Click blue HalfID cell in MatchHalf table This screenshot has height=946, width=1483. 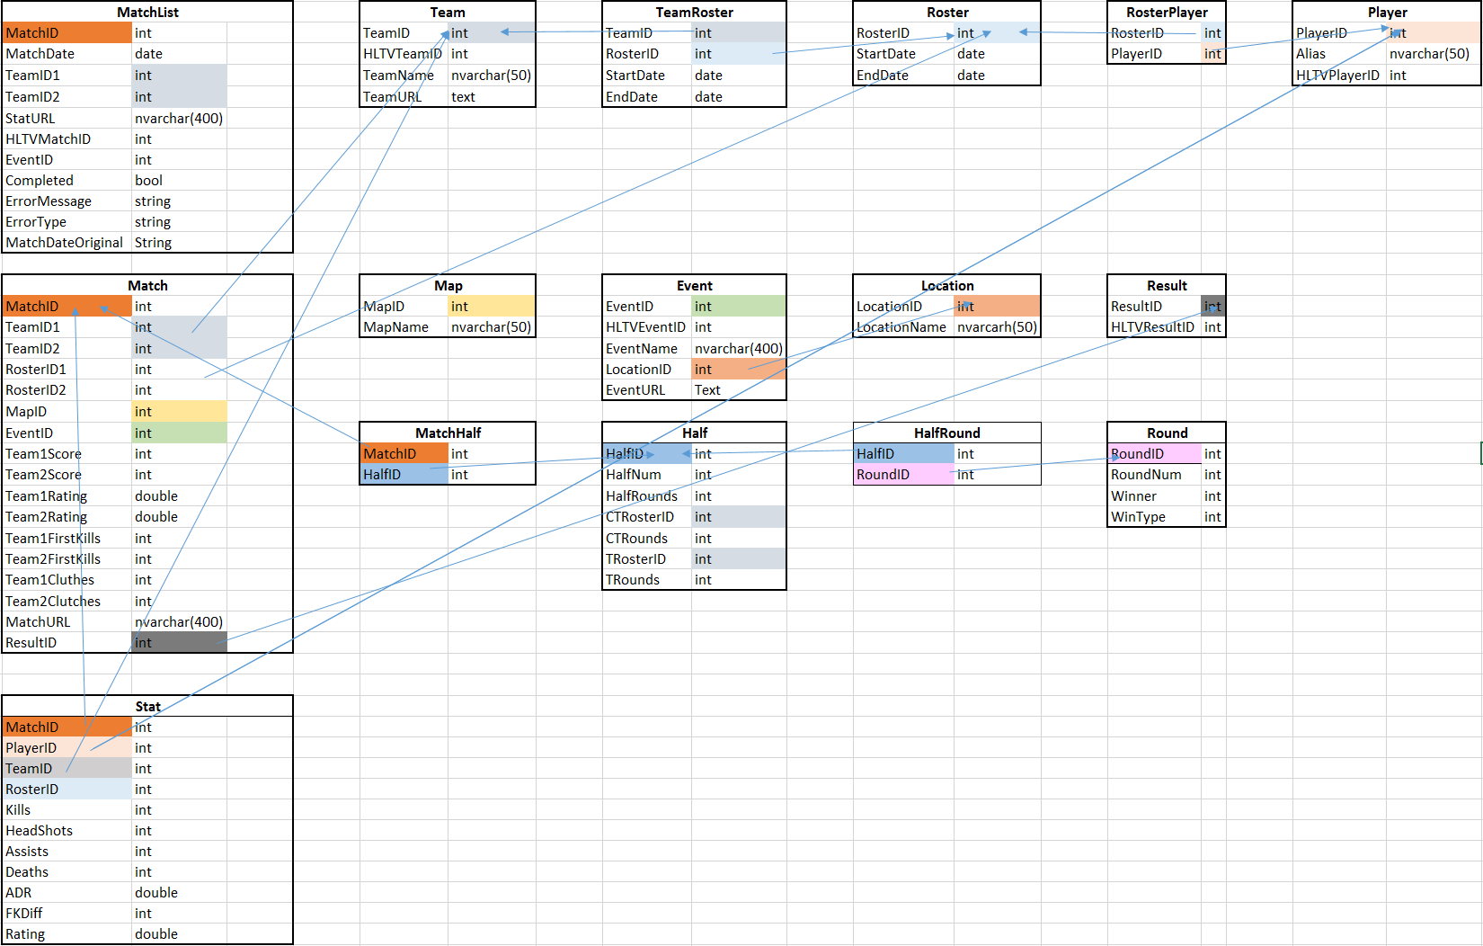(x=404, y=475)
